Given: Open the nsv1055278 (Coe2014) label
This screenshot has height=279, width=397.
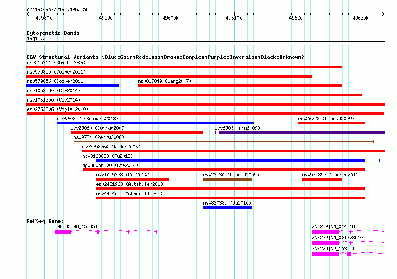Looking at the screenshot, I should (x=123, y=175).
